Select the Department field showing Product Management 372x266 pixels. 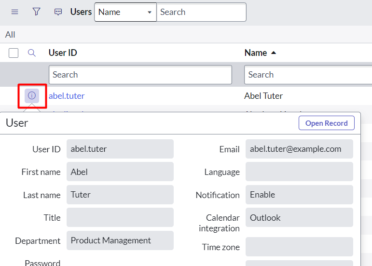click(120, 240)
